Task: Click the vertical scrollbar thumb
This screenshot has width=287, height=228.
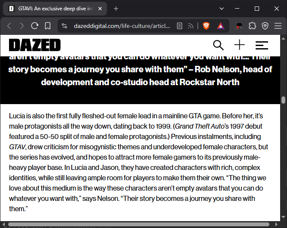Action: tap(283, 100)
